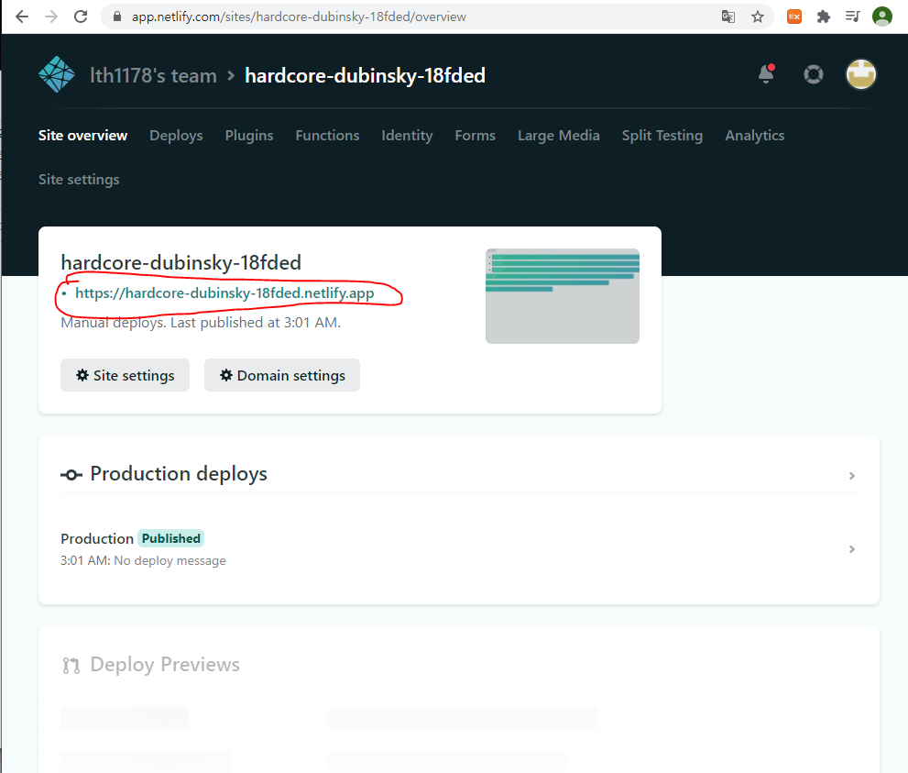Open the Split Testing tab
The height and width of the screenshot is (773, 908).
click(662, 136)
